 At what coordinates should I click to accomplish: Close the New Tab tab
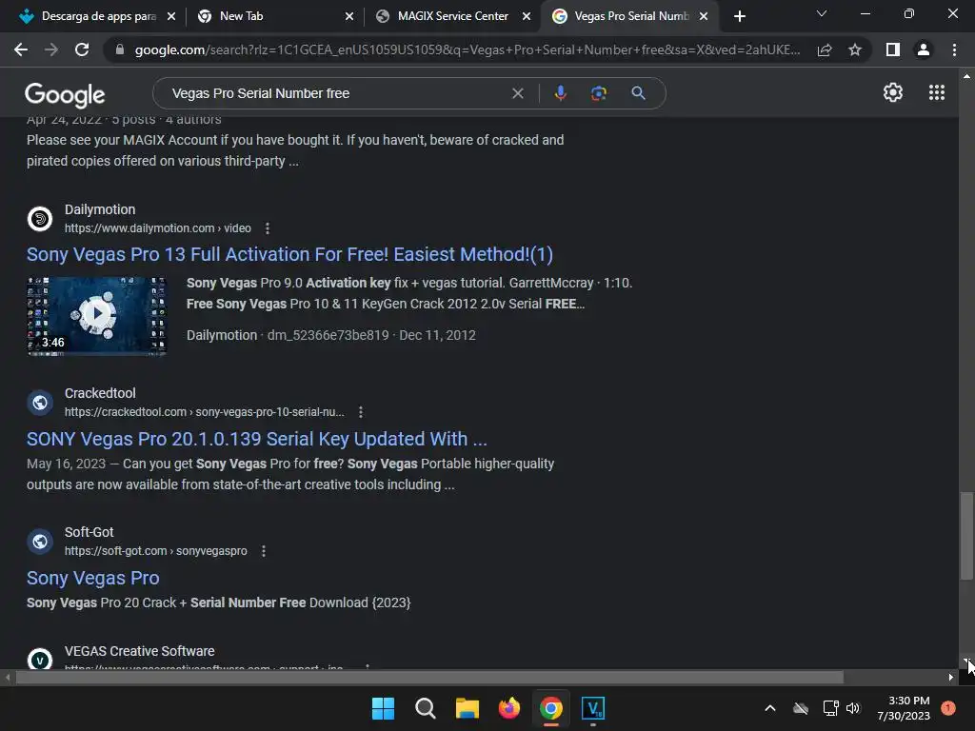[x=349, y=16]
